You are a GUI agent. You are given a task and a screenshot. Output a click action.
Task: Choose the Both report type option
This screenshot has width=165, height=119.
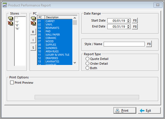[x=87, y=68]
